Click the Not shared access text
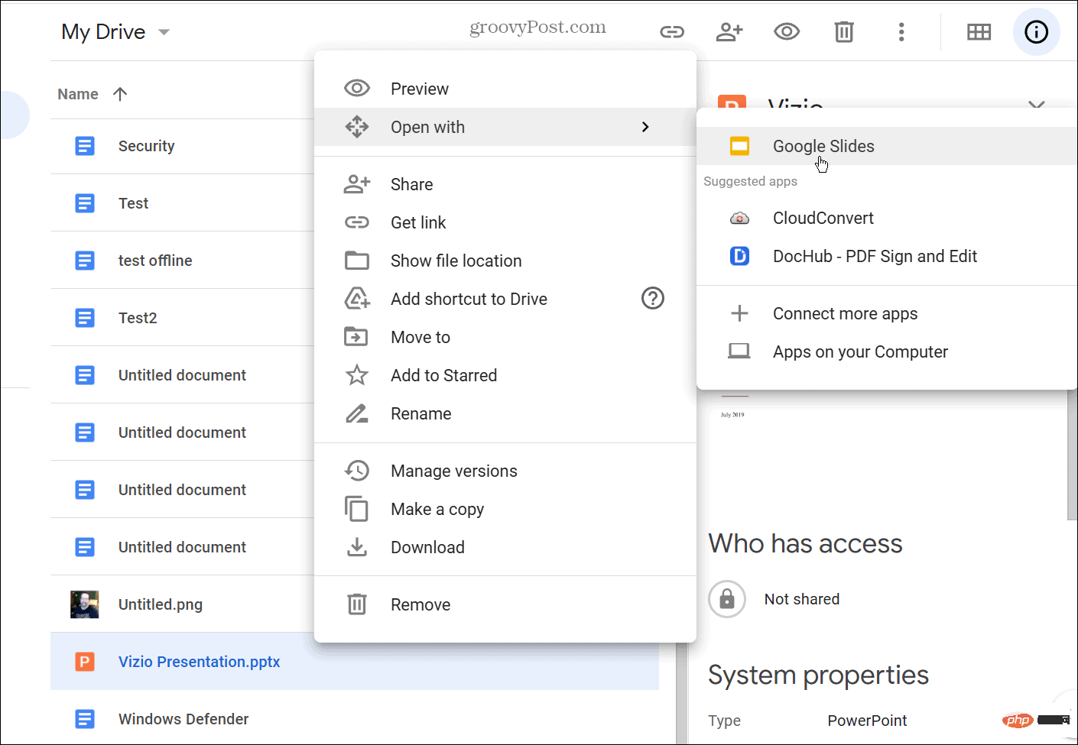 point(802,599)
